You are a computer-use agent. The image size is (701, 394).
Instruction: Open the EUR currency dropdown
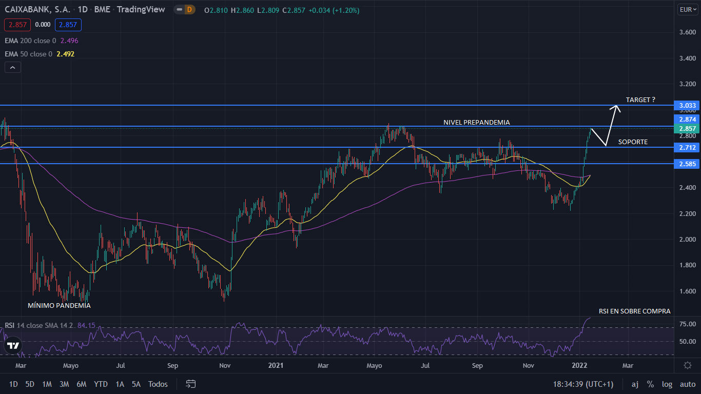tap(687, 10)
